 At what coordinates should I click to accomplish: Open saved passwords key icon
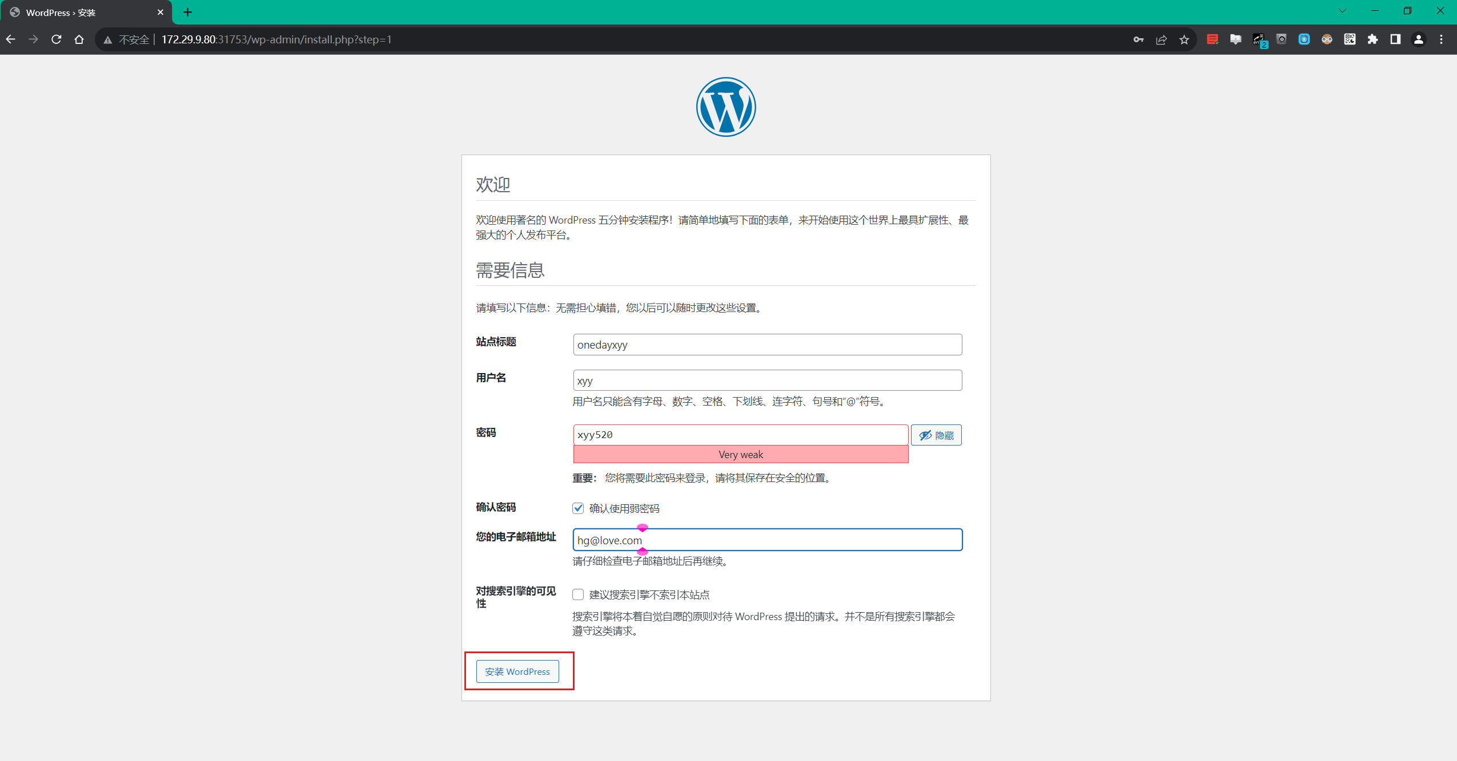[x=1138, y=39]
